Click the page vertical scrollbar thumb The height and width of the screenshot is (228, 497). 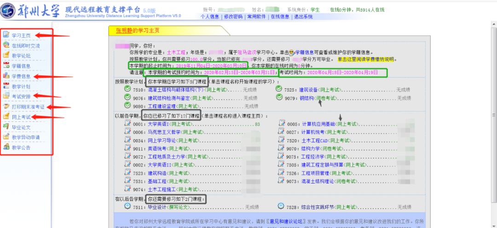pyautogui.click(x=494, y=114)
